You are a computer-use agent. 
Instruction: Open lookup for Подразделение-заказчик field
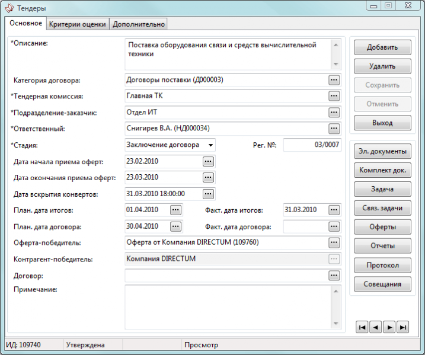(334, 112)
